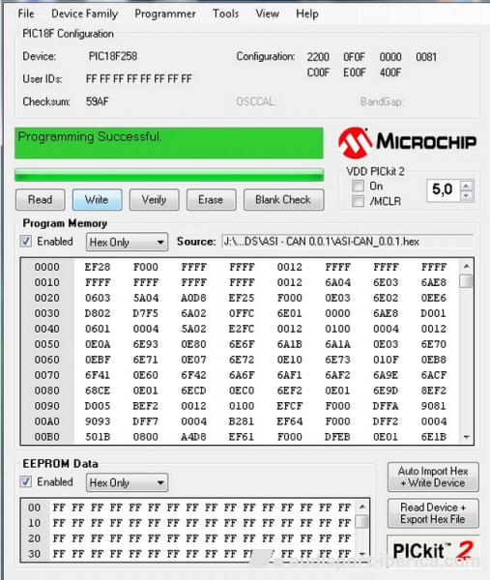This screenshot has height=580, width=490.
Task: Toggle the /MCLR checkbox
Action: [358, 201]
